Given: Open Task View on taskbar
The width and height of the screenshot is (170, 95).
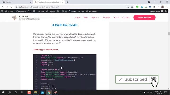Looking at the screenshot, I should coord(22,92).
